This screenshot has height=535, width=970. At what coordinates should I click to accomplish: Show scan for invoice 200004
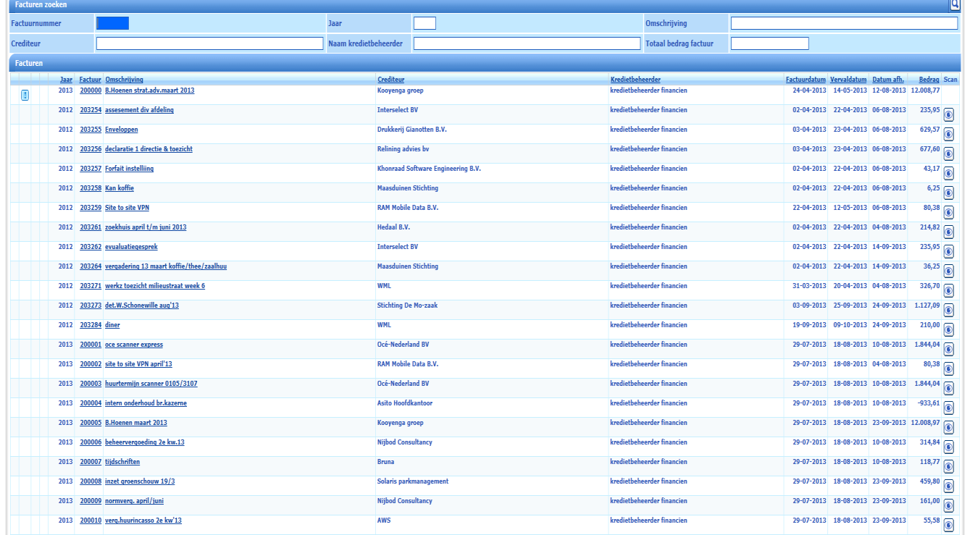948,408
